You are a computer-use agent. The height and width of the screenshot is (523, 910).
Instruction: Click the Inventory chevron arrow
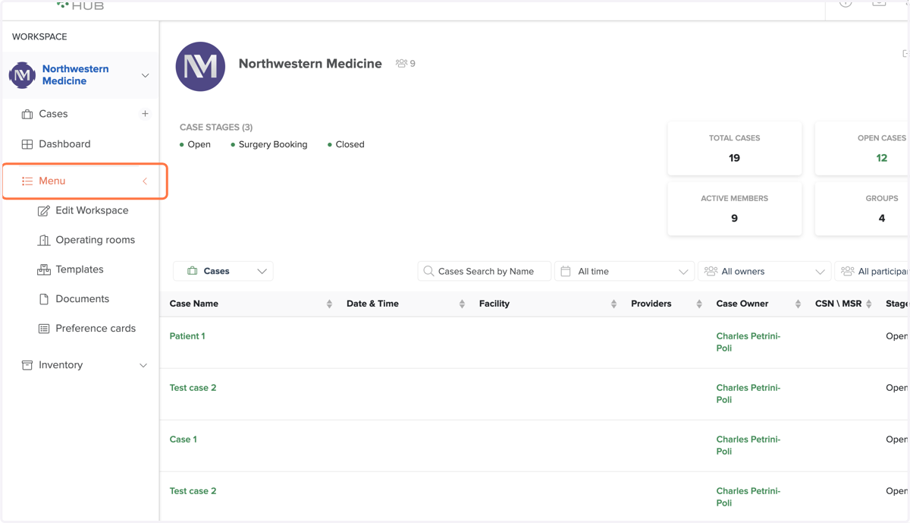pyautogui.click(x=143, y=365)
